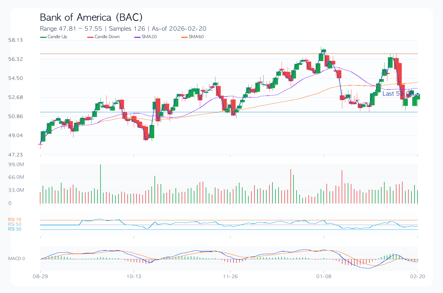Select the 01-08 date label
This screenshot has height=293, width=443.
[x=324, y=276]
